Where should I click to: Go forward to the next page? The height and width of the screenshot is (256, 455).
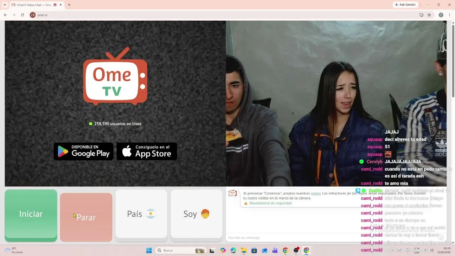[14, 15]
